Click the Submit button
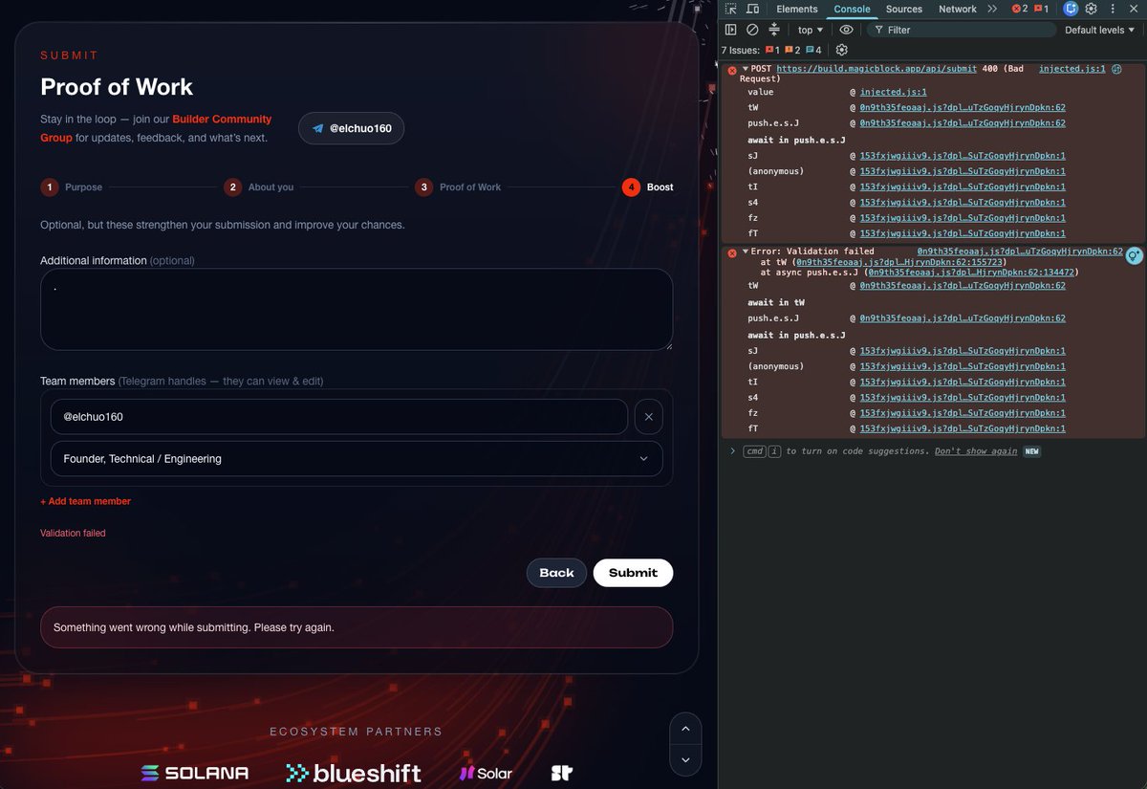The height and width of the screenshot is (789, 1147). [x=633, y=573]
